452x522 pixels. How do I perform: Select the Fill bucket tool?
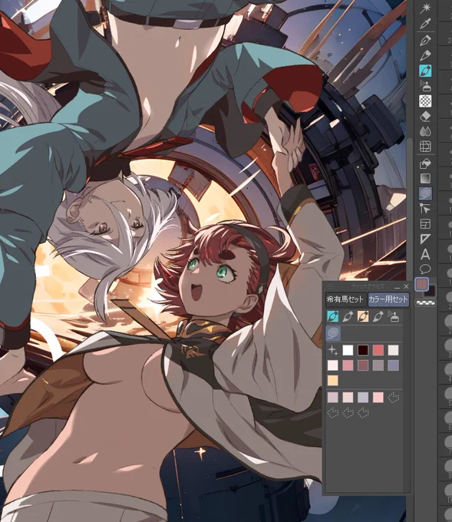click(425, 163)
